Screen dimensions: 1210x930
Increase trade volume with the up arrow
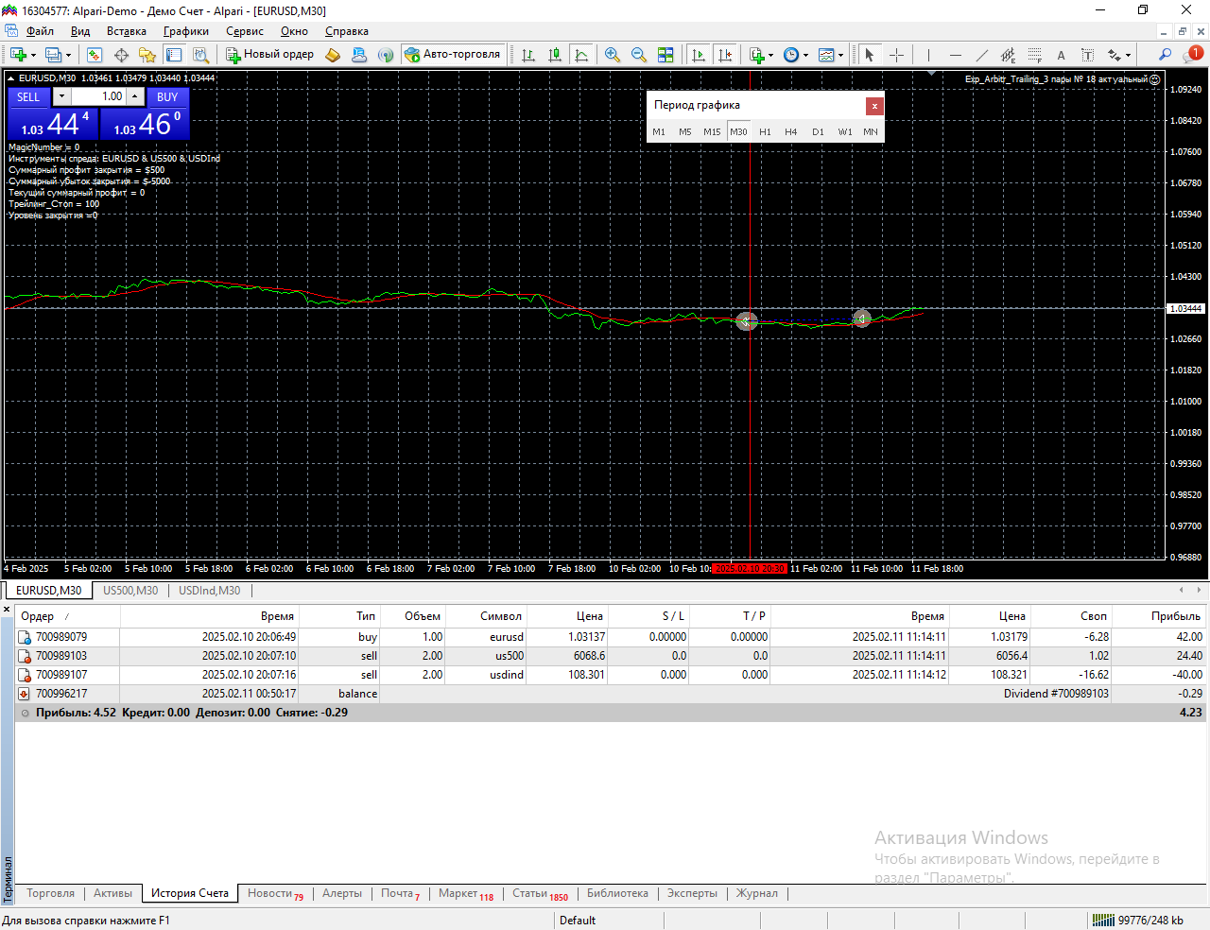pos(135,96)
